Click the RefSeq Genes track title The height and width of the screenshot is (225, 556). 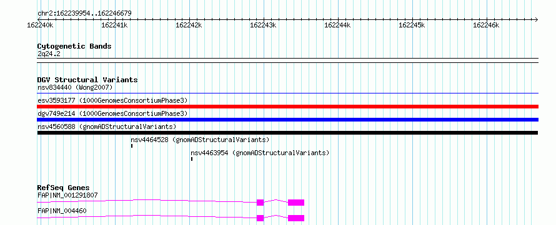tap(64, 188)
